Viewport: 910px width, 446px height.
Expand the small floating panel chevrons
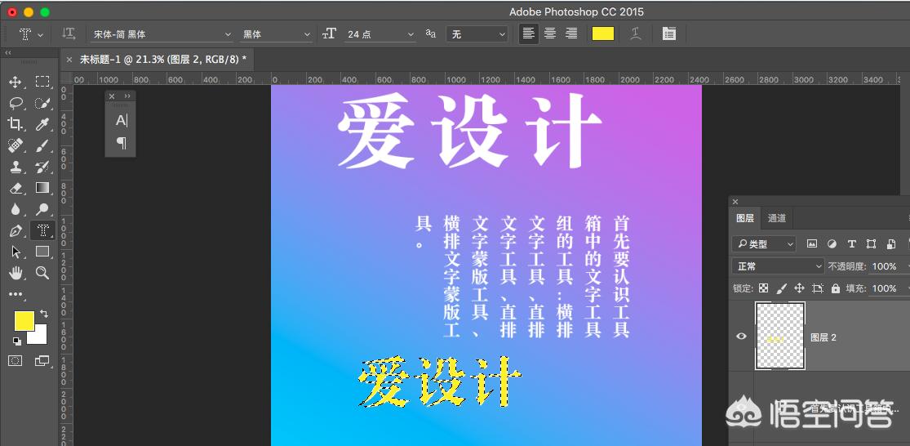(x=127, y=96)
